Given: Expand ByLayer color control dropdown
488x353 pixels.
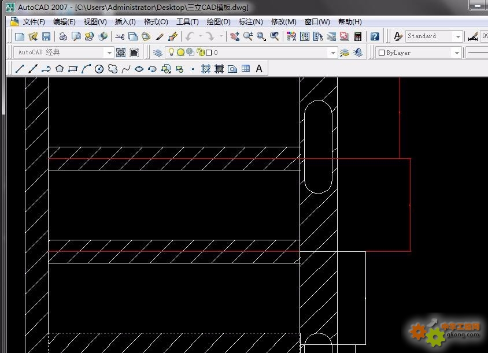Looking at the screenshot, I should click(x=457, y=53).
